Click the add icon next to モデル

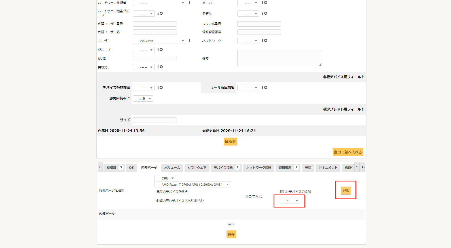coord(266,13)
